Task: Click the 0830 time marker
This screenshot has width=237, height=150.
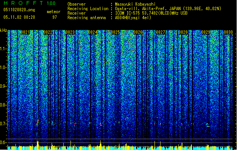Action: (x=228, y=32)
